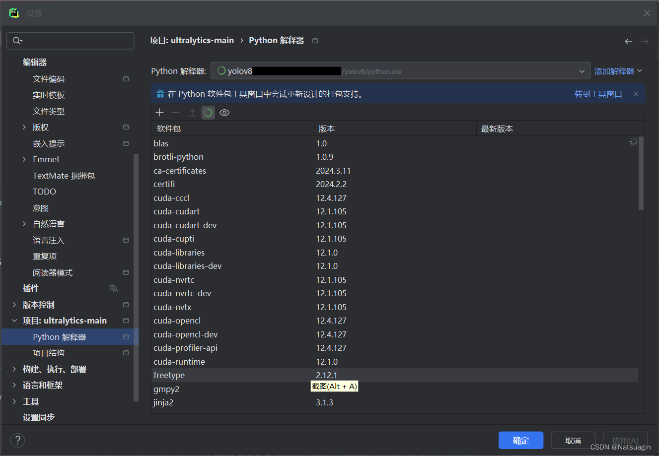The width and height of the screenshot is (659, 456).
Task: Click the search magnifier icon
Action: (x=17, y=41)
